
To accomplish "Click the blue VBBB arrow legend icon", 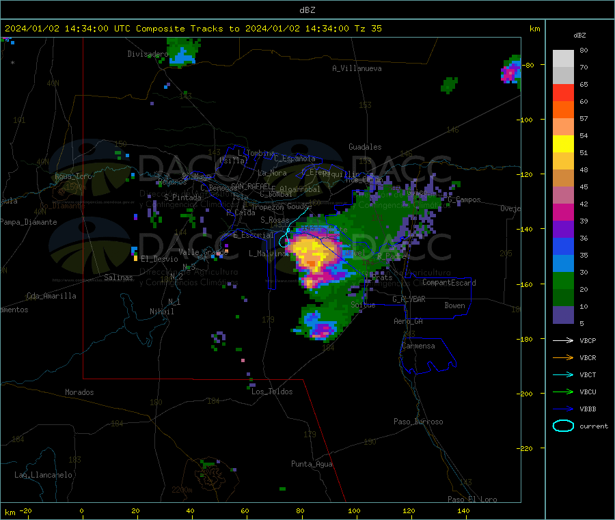I will pos(563,409).
